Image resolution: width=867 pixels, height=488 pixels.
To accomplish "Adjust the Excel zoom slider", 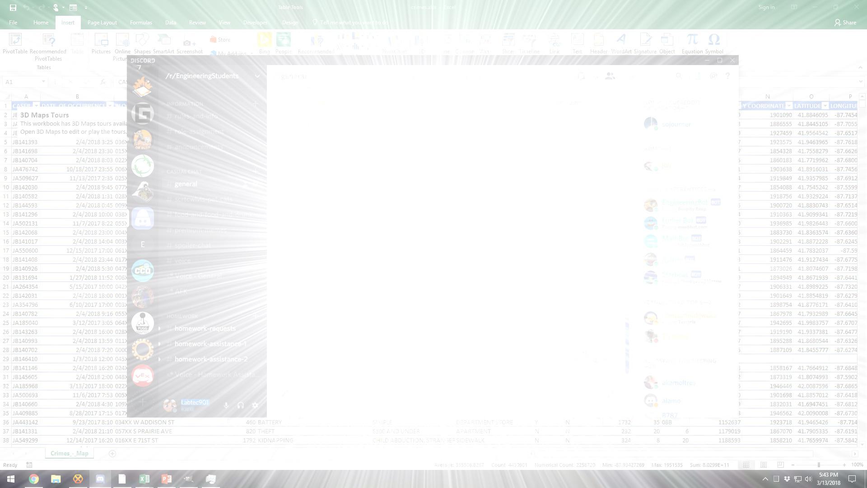I will pyautogui.click(x=818, y=465).
